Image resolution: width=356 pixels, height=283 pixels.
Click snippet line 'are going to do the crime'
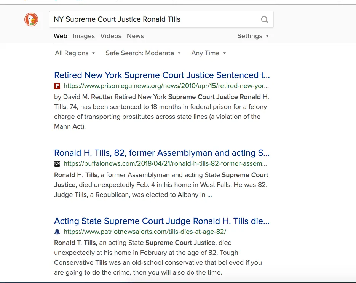[138, 273]
